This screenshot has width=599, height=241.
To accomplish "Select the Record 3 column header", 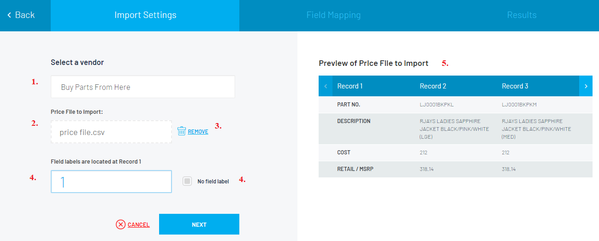I will coord(515,86).
